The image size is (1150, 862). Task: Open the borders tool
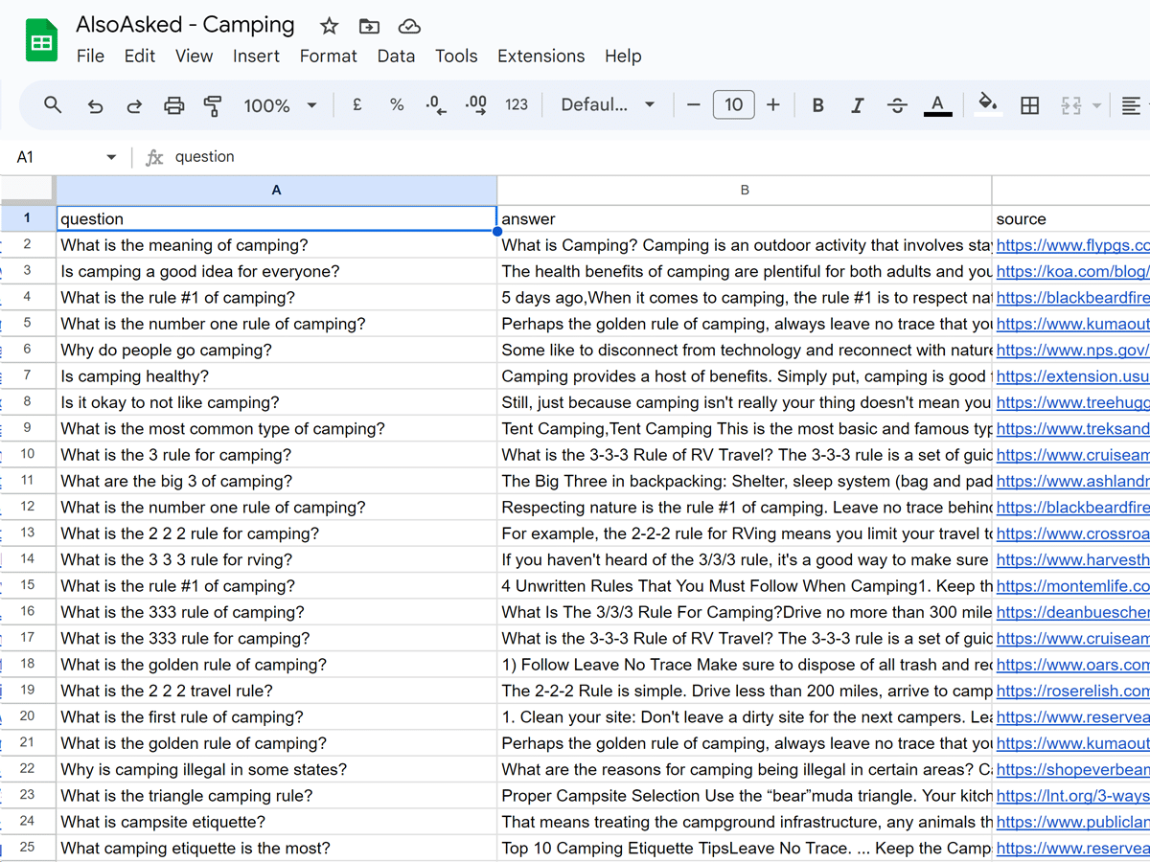(1029, 105)
